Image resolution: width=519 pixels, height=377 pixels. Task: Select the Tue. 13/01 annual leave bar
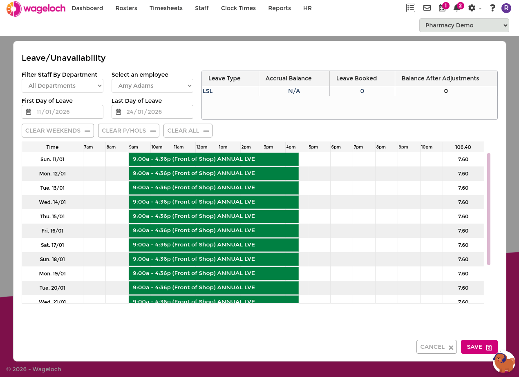coord(214,188)
